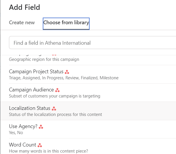Focus the Find a field search box
The height and width of the screenshot is (154, 176).
[x=92, y=43]
